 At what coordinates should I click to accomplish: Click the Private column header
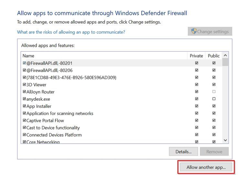pos(196,56)
